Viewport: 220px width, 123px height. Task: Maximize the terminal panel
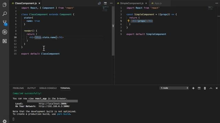point(211,88)
